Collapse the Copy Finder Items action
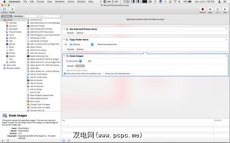This screenshot has height=143, width=230. pos(64,39)
